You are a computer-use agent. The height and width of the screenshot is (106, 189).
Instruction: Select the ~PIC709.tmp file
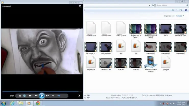click(x=121, y=29)
